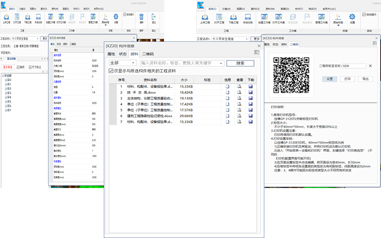Click the 导出 button in QR dialog
381x238 pixels.
(365, 79)
